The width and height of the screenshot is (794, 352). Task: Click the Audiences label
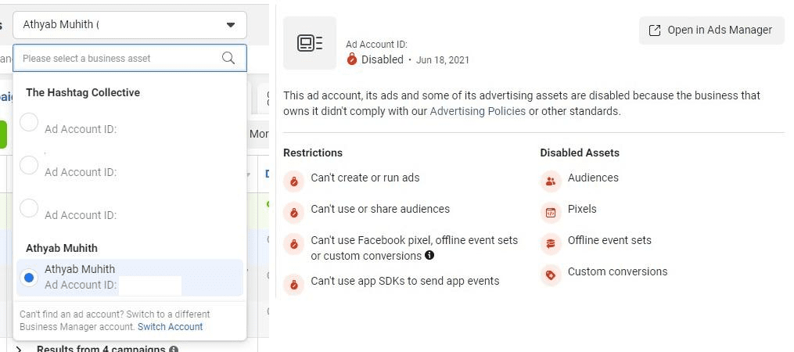pos(593,178)
